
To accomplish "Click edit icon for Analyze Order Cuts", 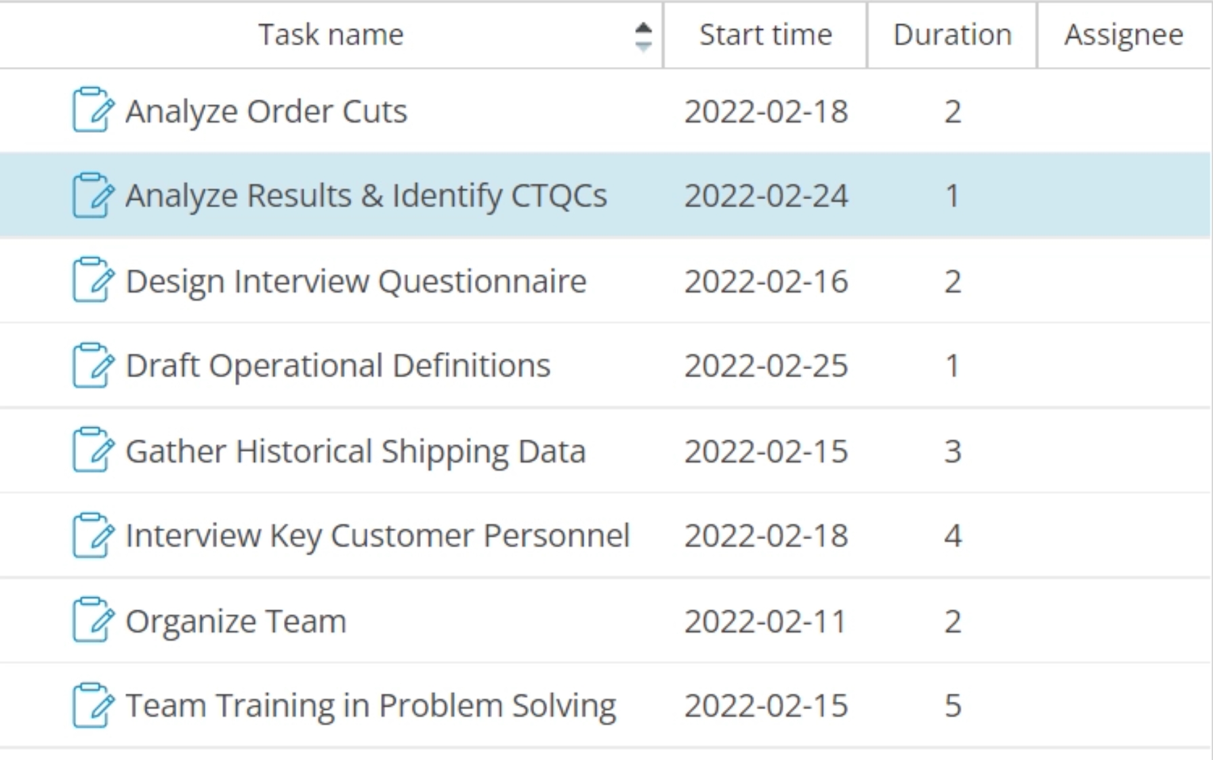I will pos(93,110).
